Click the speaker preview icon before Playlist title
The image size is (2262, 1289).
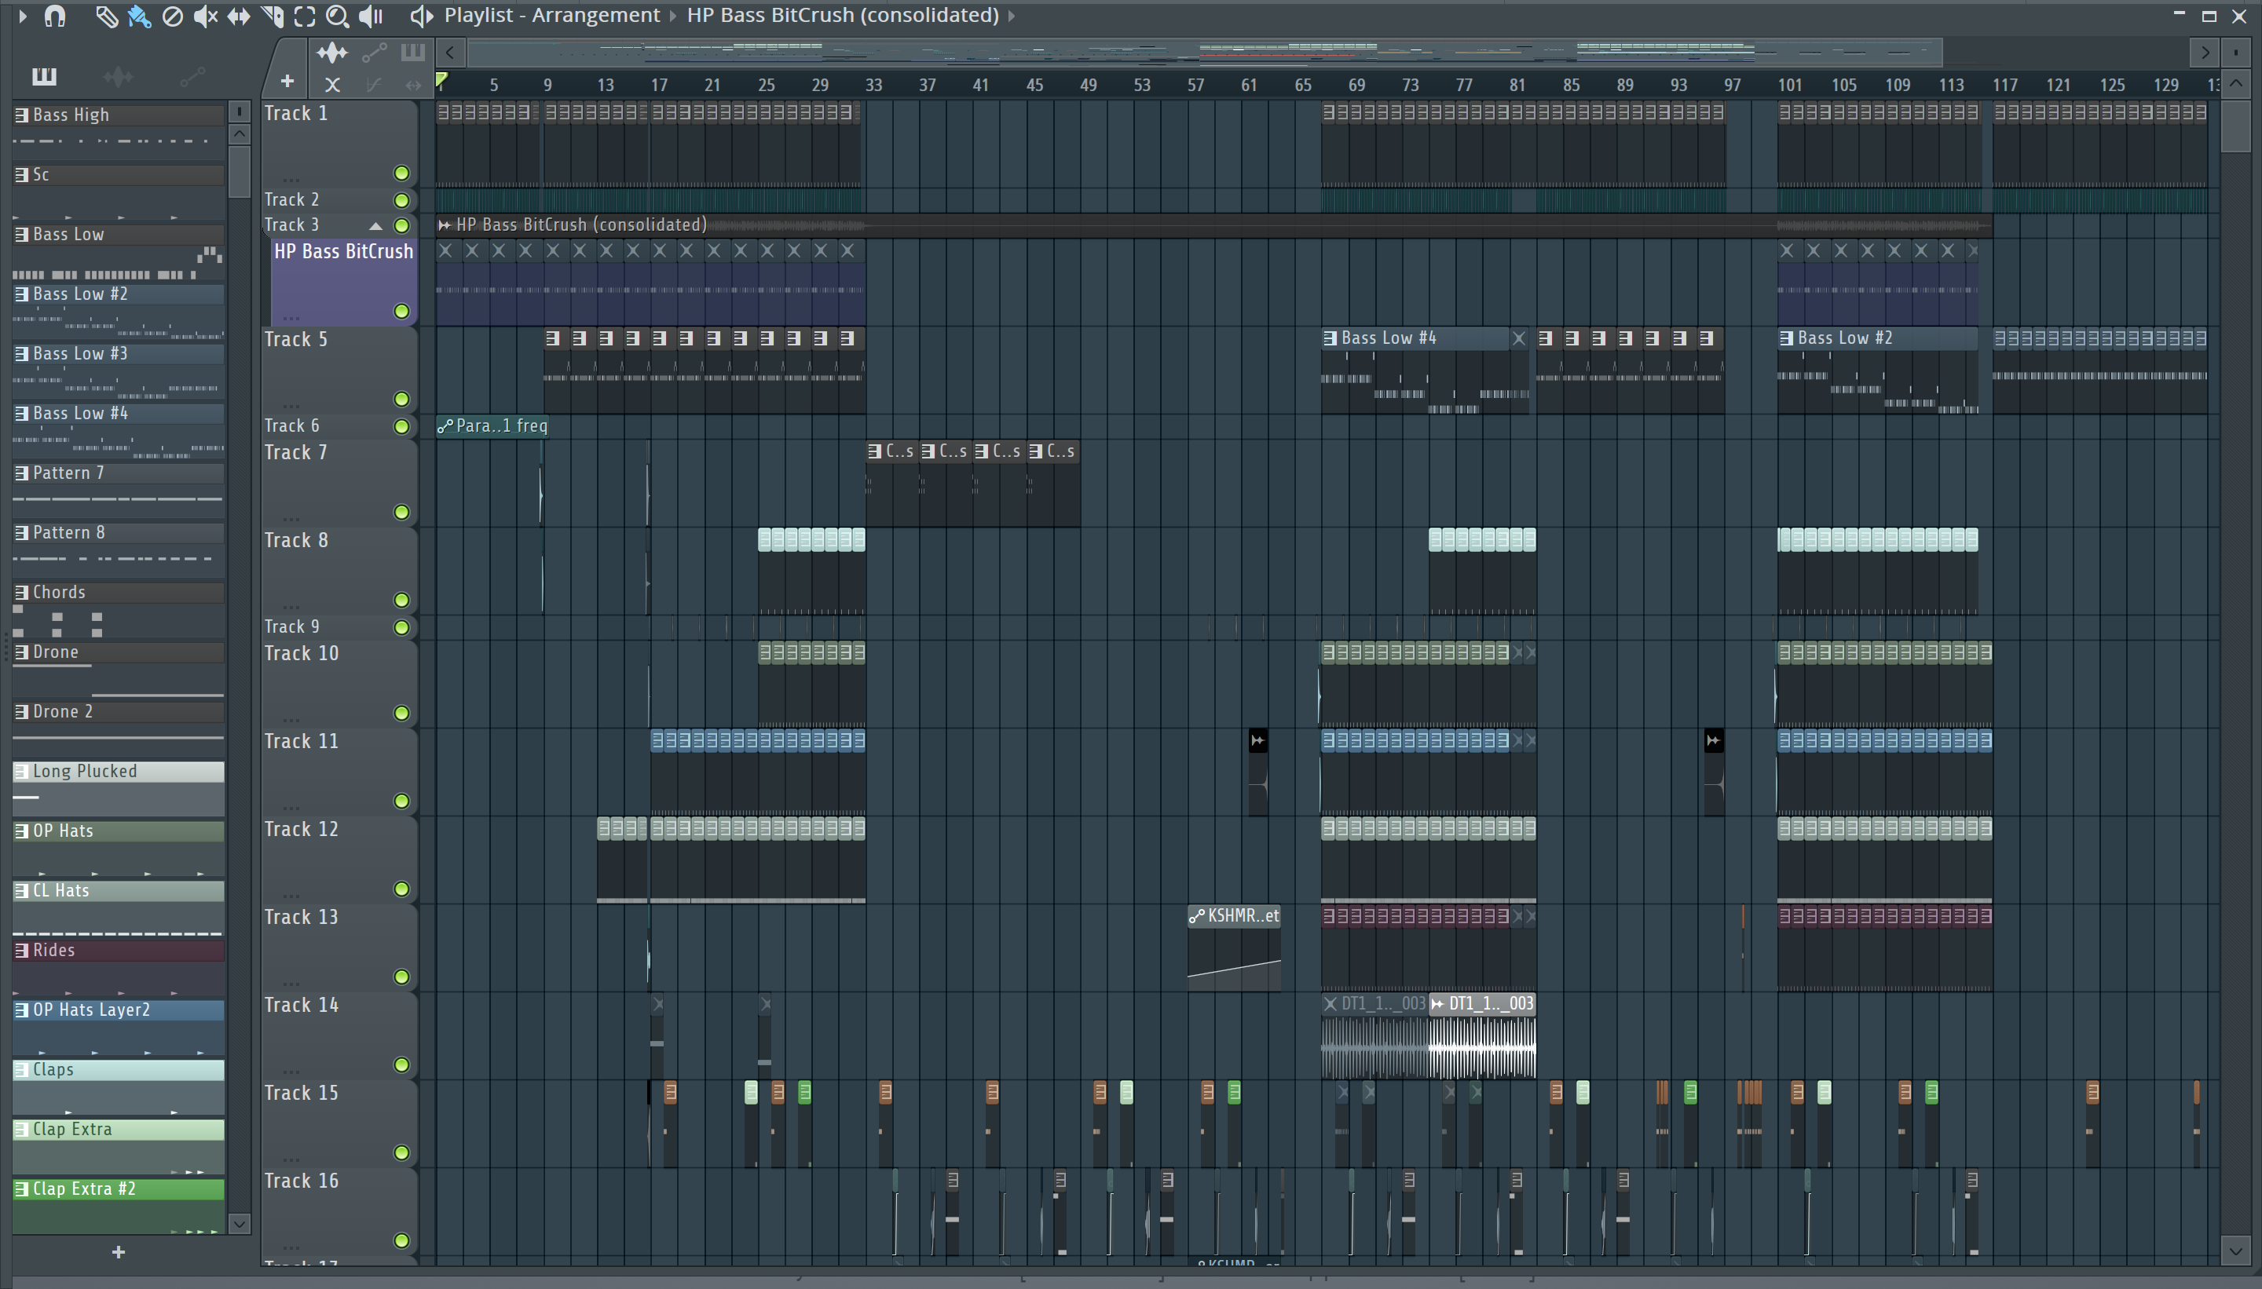pos(422,16)
